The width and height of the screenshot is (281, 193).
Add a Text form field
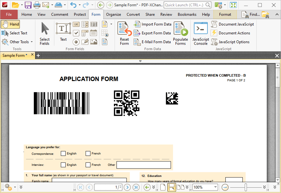[x=63, y=32]
